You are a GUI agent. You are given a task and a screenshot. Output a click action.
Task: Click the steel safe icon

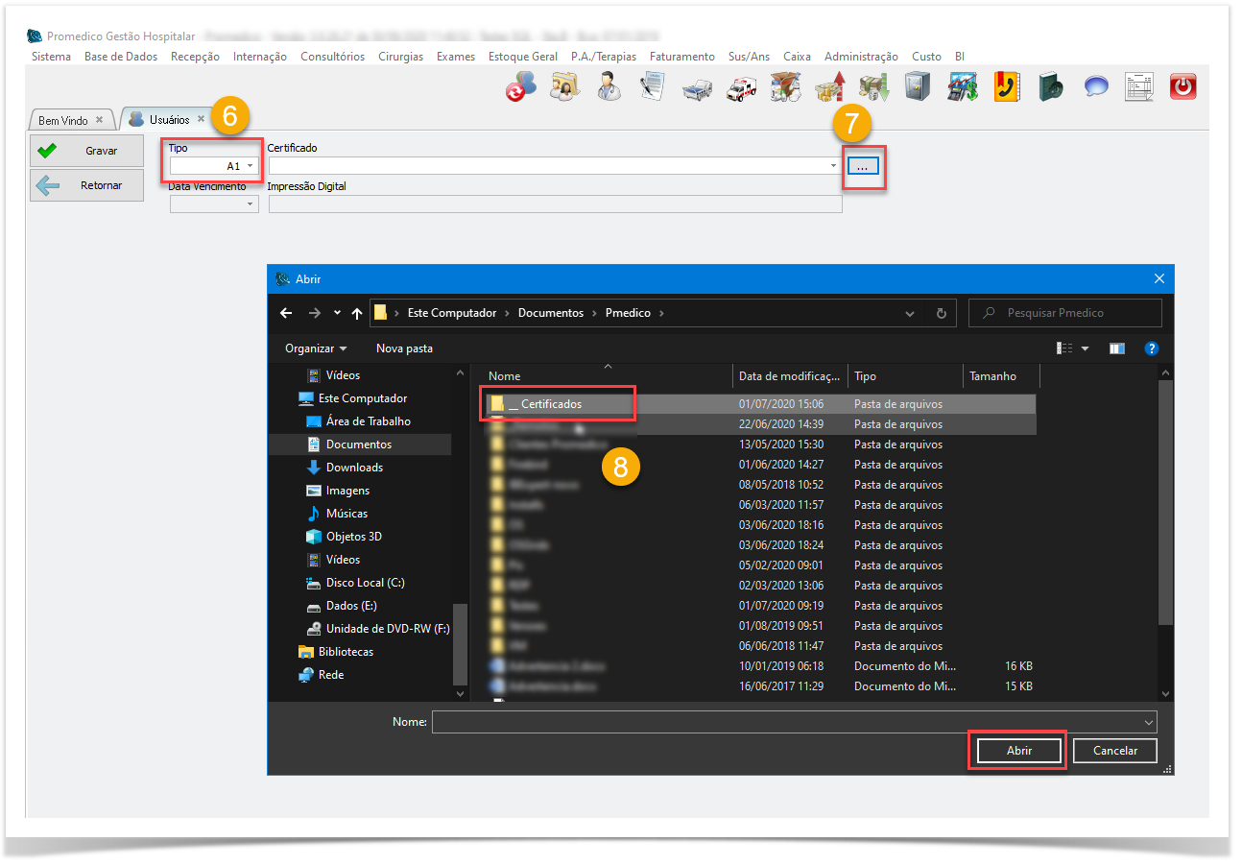[x=918, y=87]
